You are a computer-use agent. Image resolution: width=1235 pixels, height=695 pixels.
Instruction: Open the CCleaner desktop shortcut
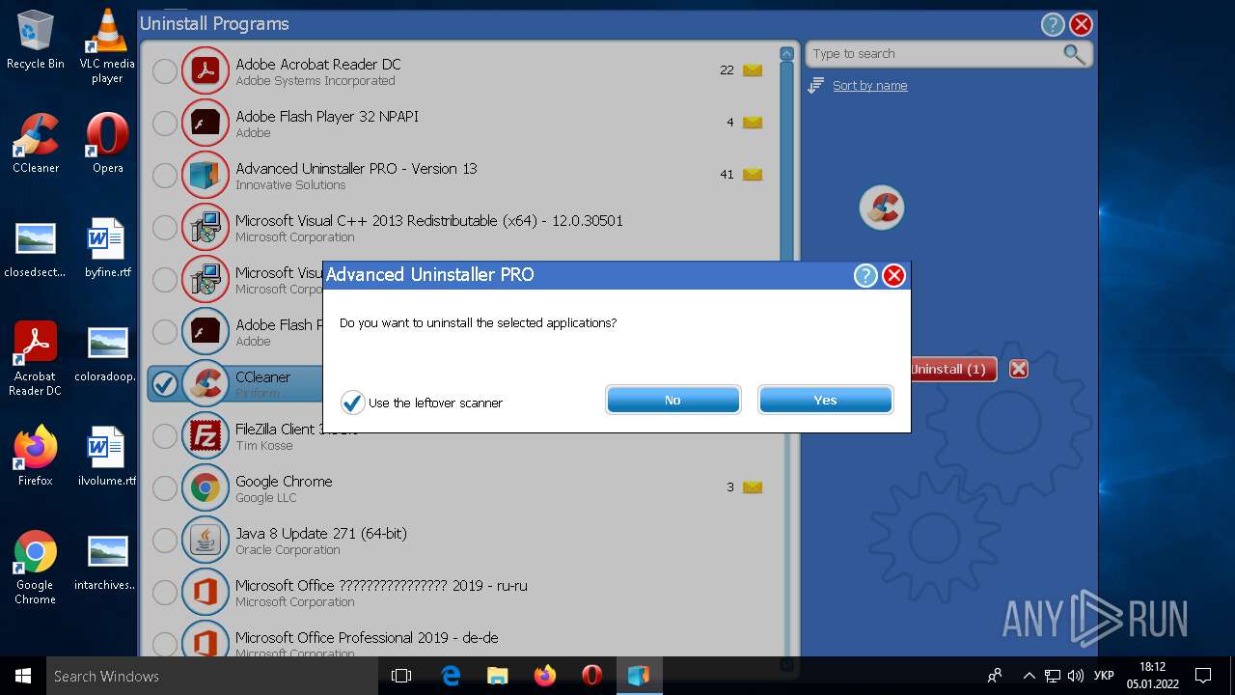pyautogui.click(x=36, y=143)
